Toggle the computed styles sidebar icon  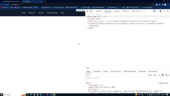(166, 75)
